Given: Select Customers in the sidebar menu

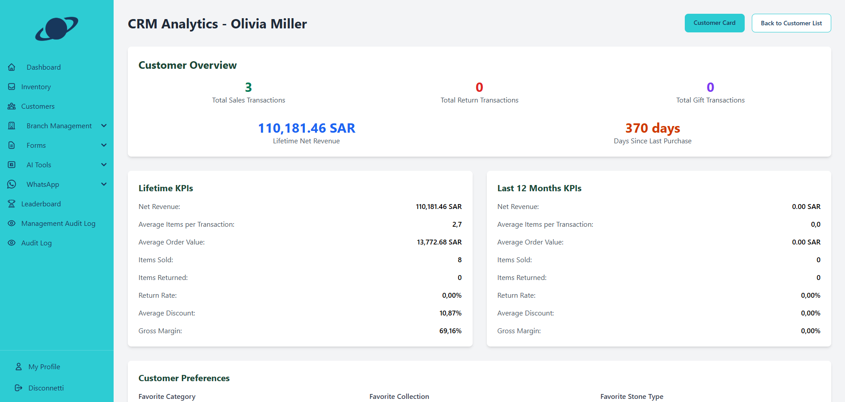Looking at the screenshot, I should (38, 106).
